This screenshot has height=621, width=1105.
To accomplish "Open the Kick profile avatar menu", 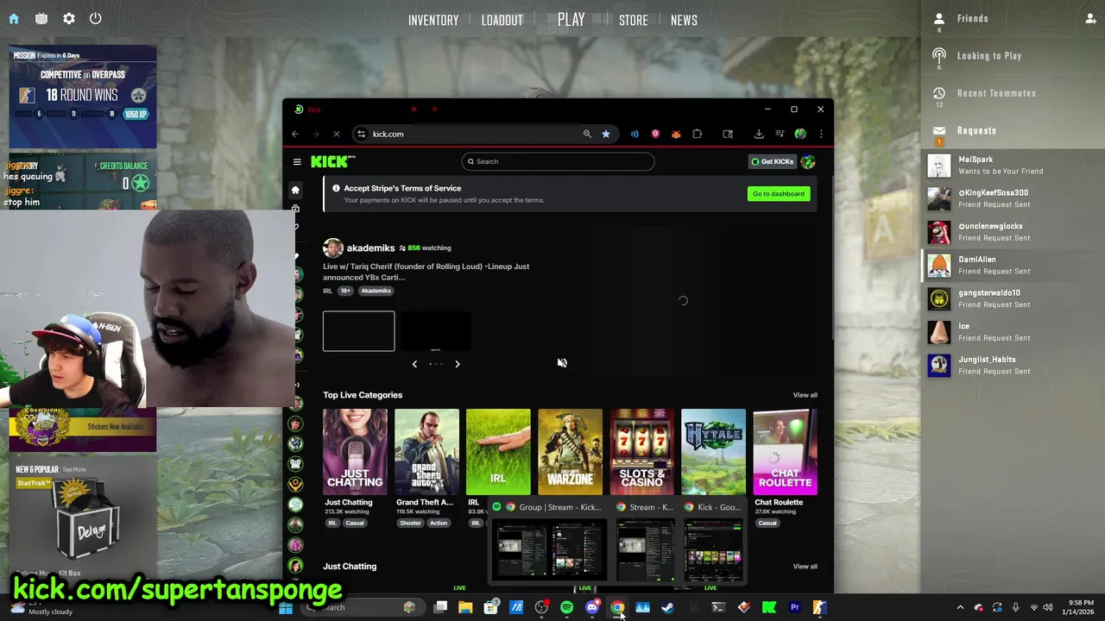I will [x=808, y=161].
